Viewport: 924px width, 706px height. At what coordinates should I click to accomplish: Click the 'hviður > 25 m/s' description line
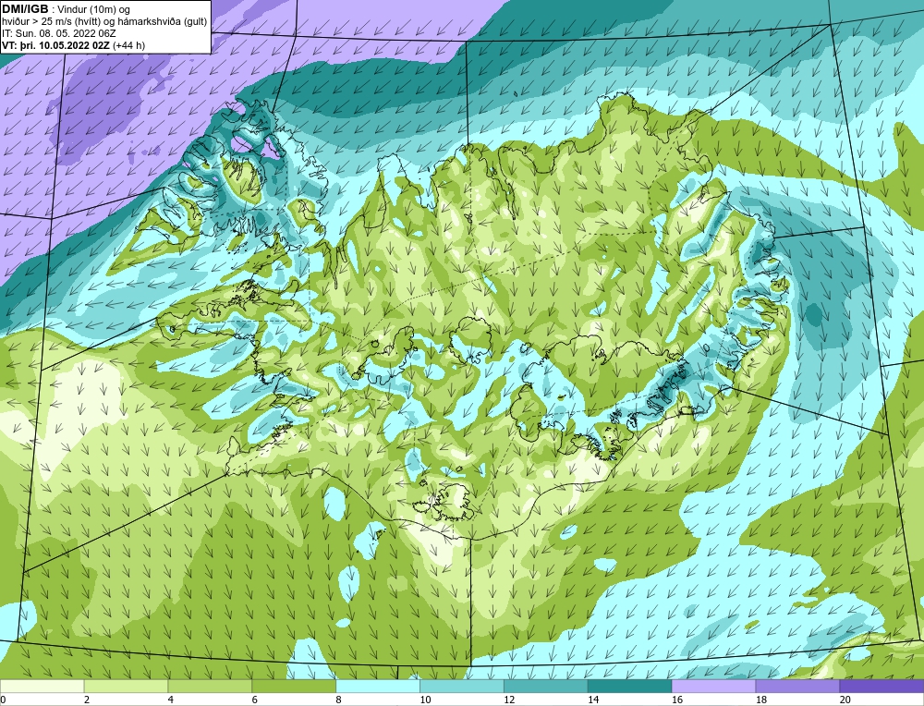[x=105, y=21]
